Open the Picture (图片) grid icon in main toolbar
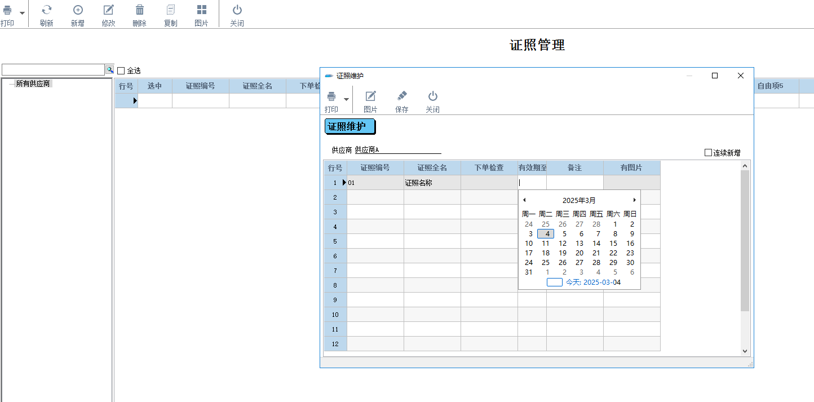 coord(201,10)
